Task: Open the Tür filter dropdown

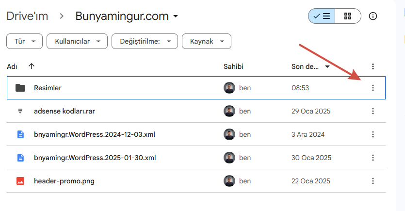Action: pyautogui.click(x=25, y=41)
